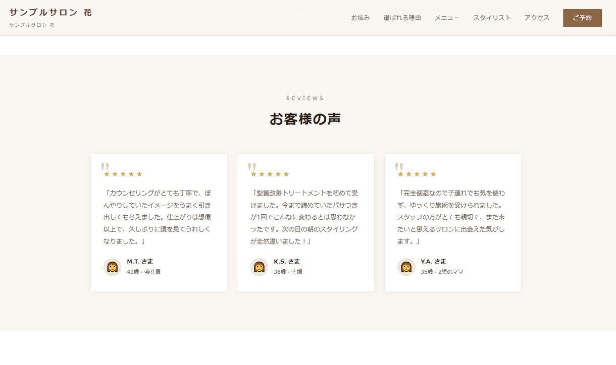
Task: Click the ご予約 reservation button
Action: [582, 18]
